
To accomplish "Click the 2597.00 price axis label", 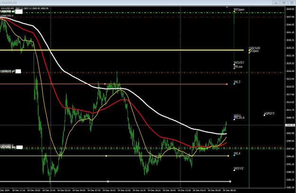I will pos(290,149).
